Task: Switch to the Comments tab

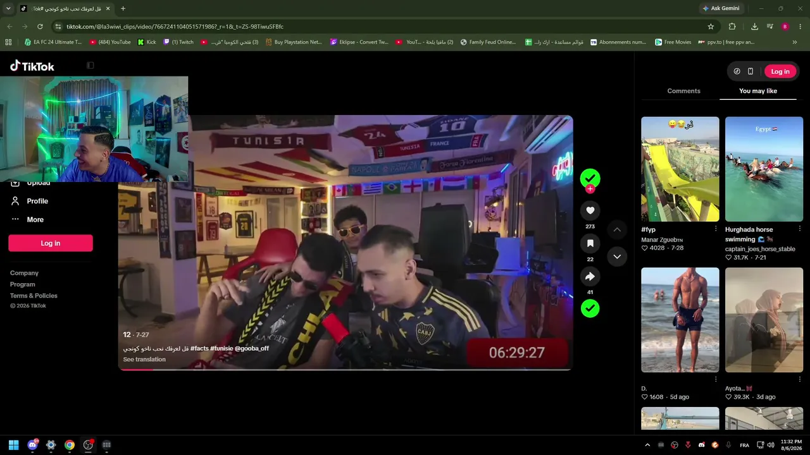Action: coord(683,91)
